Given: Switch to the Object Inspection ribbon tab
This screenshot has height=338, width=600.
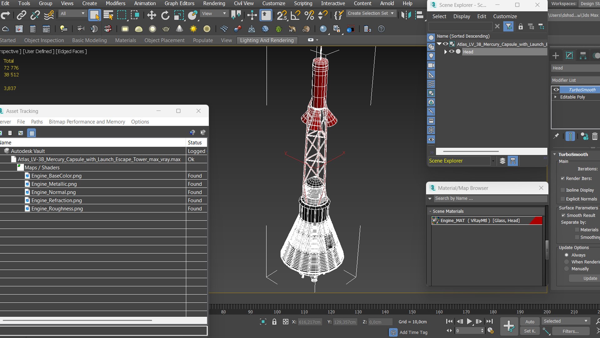Looking at the screenshot, I should pyautogui.click(x=44, y=40).
